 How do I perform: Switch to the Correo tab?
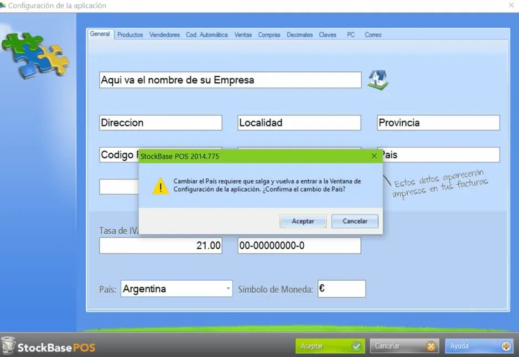(x=373, y=35)
